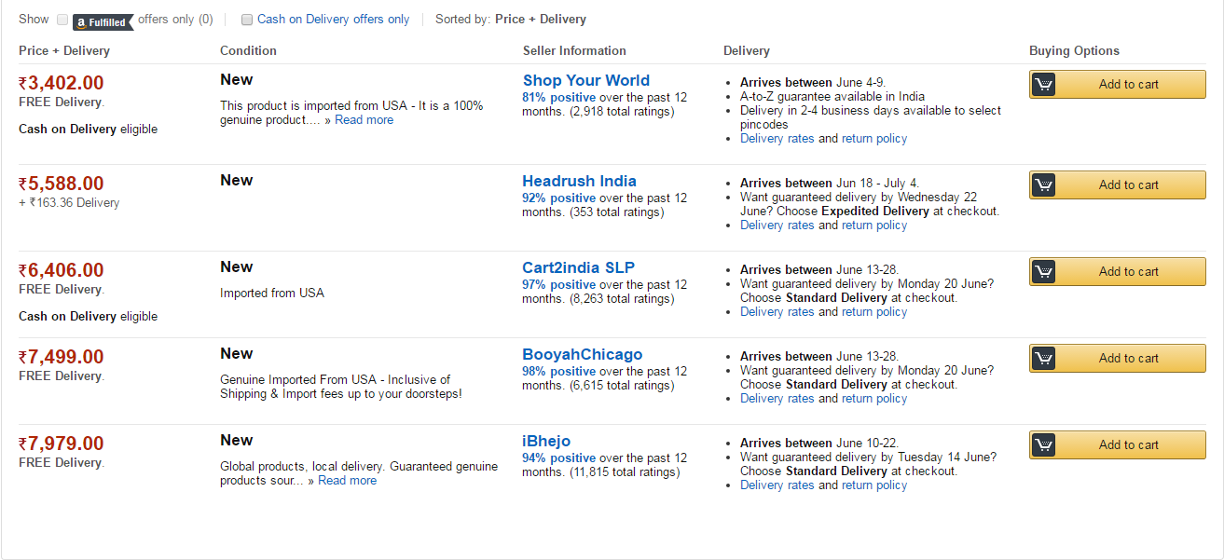The image size is (1224, 560).
Task: Add the ₹7,499.00 BooyahChicago offer to cart
Action: click(x=1118, y=359)
